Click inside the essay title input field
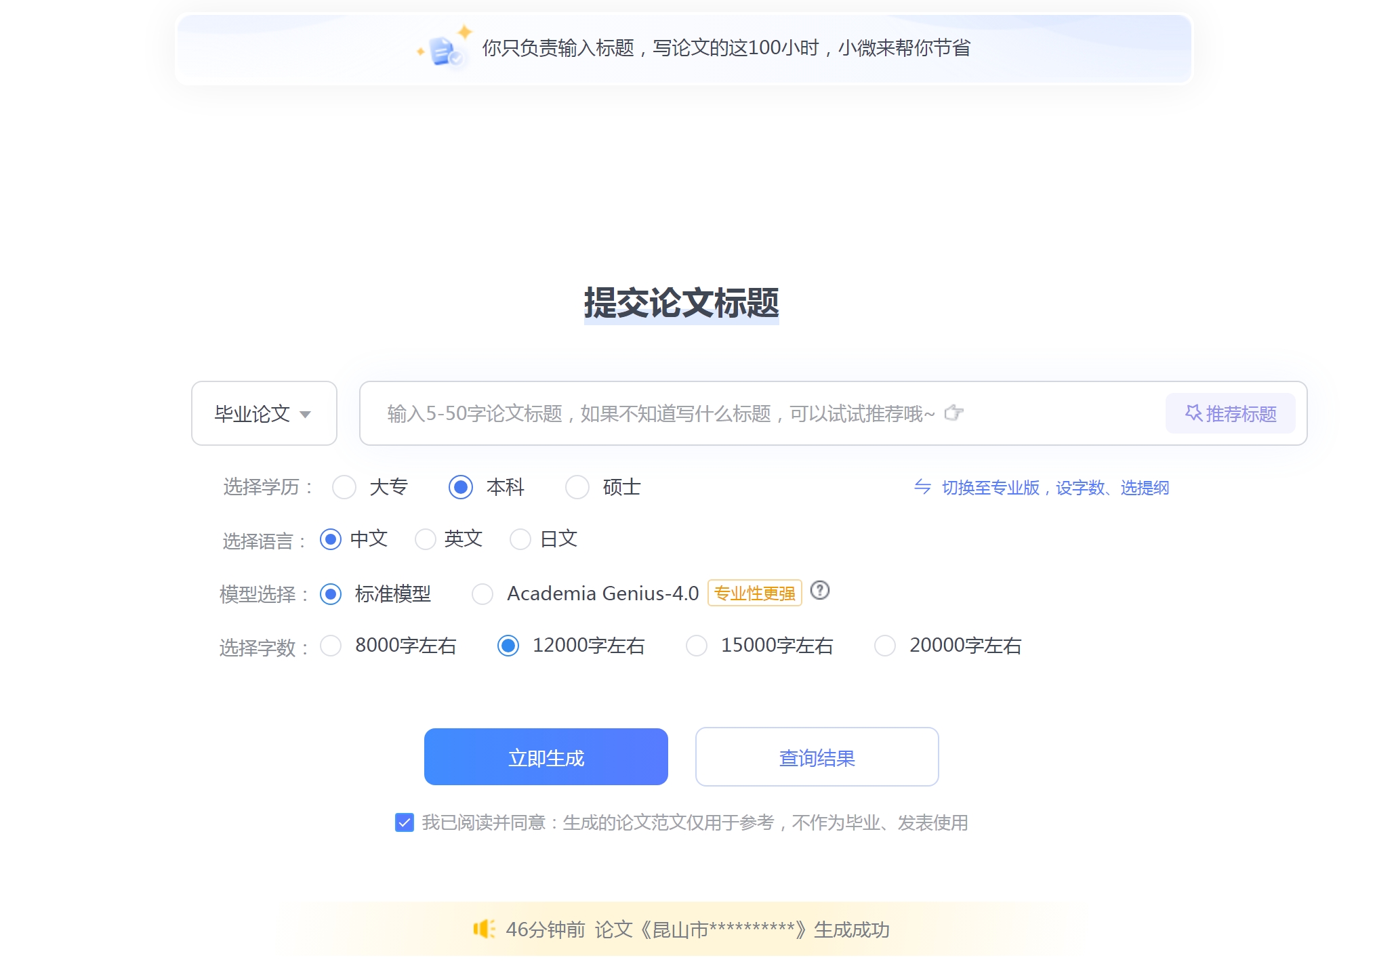1375x962 pixels. [x=678, y=413]
